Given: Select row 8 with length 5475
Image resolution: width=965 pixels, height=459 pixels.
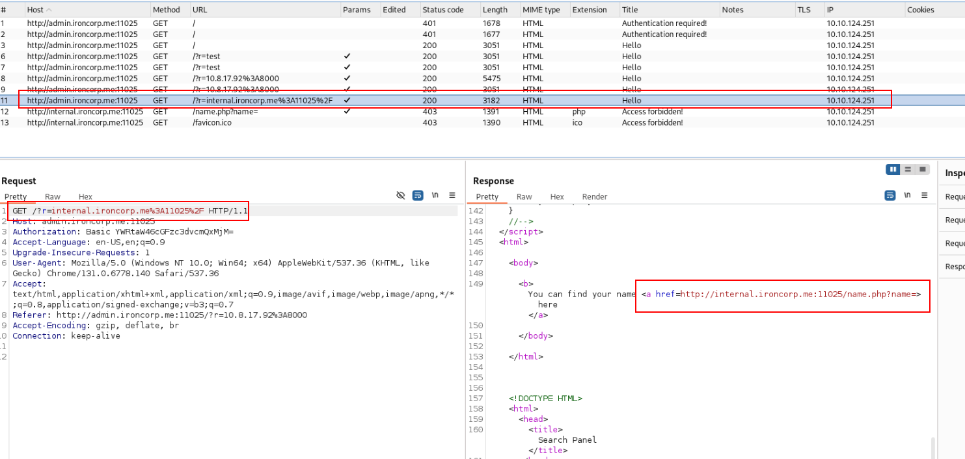Looking at the screenshot, I should click(x=482, y=78).
